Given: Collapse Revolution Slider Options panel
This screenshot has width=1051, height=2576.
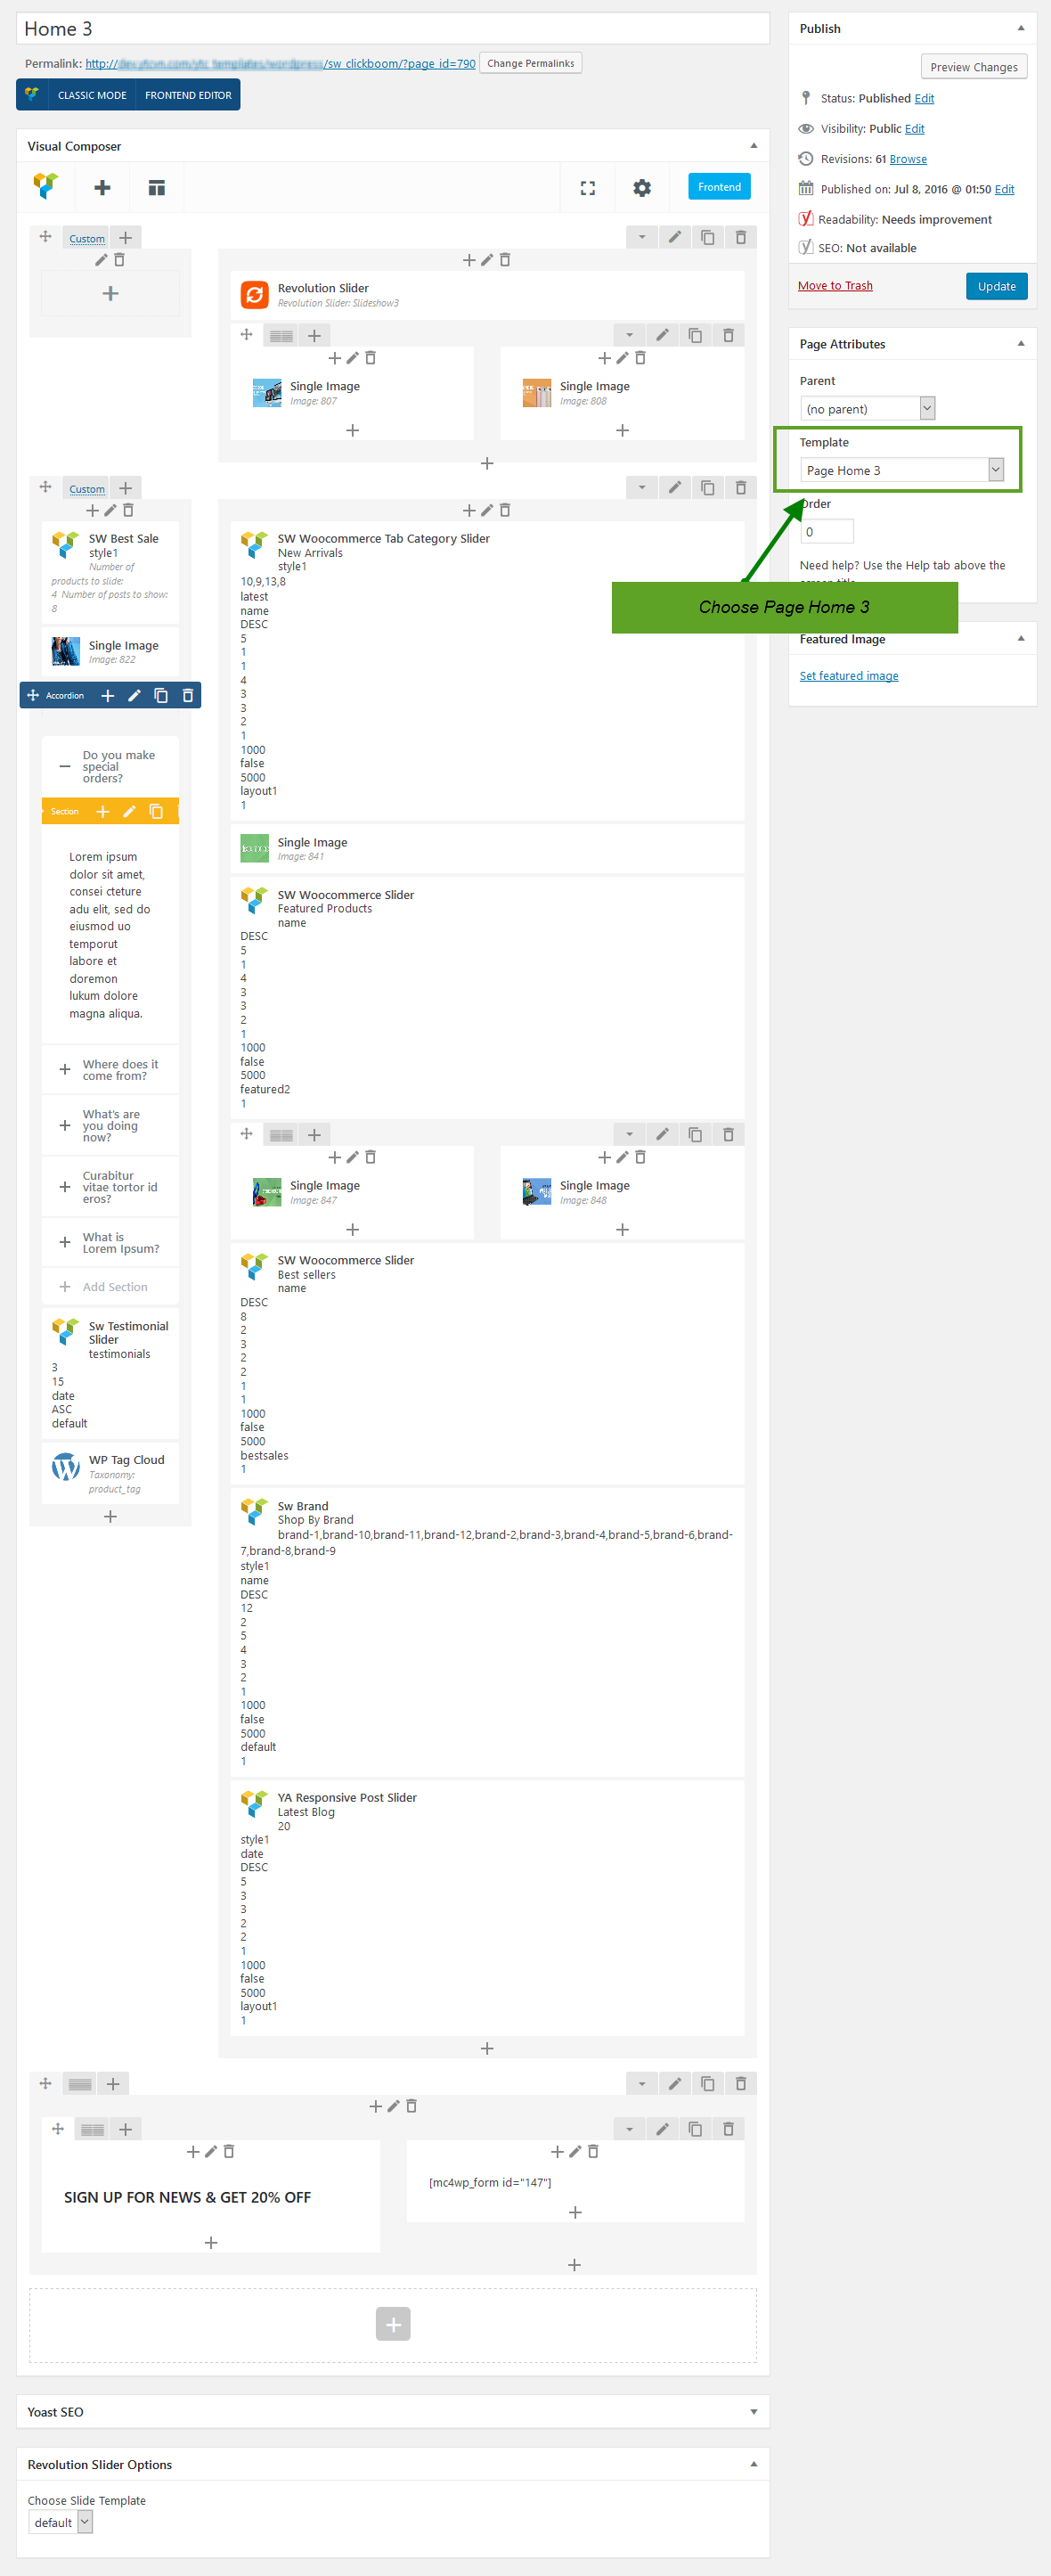Looking at the screenshot, I should click(x=754, y=2464).
